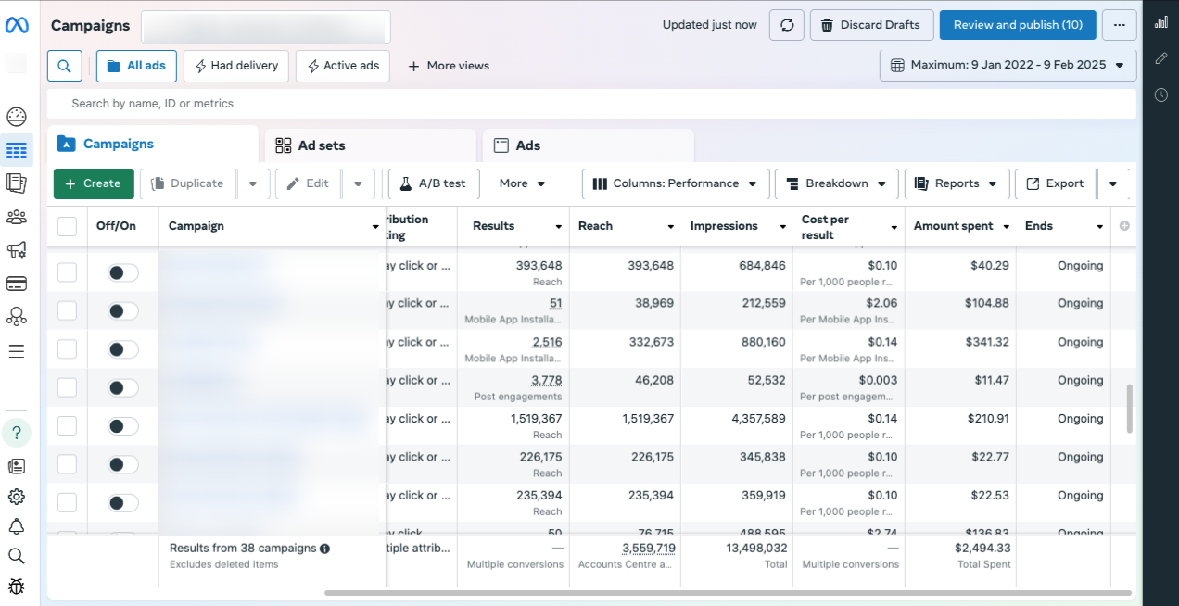This screenshot has height=606, width=1179.
Task: Open the Billing card icon in sidebar
Action: [17, 284]
